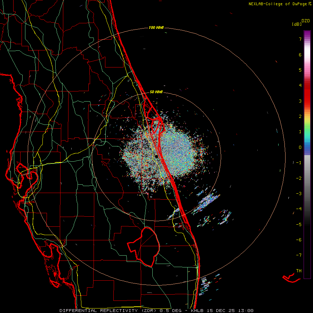Click the -7 value on color scale

point(299,255)
